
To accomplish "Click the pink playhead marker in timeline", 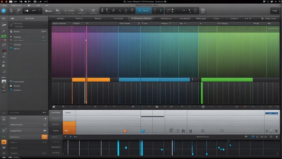I will coord(86,52).
